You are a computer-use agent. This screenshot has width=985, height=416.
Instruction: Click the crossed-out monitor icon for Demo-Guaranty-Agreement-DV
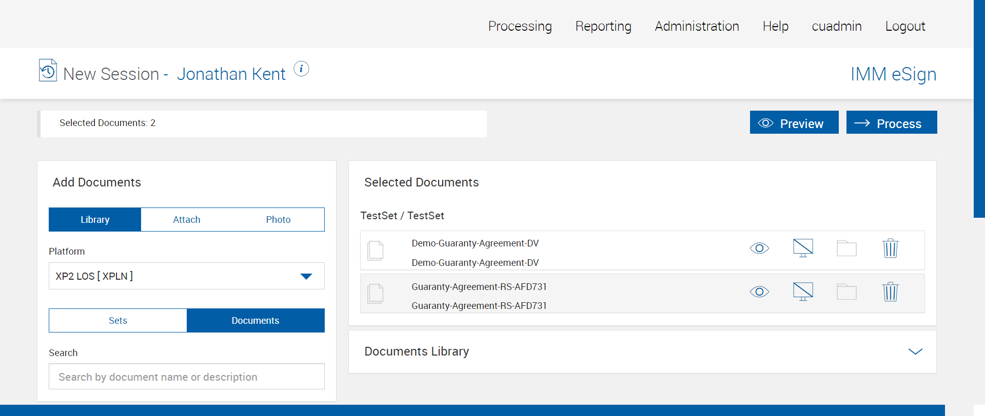pos(803,248)
